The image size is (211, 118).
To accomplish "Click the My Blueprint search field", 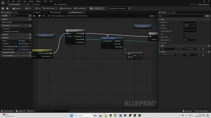I will pos(19,16).
